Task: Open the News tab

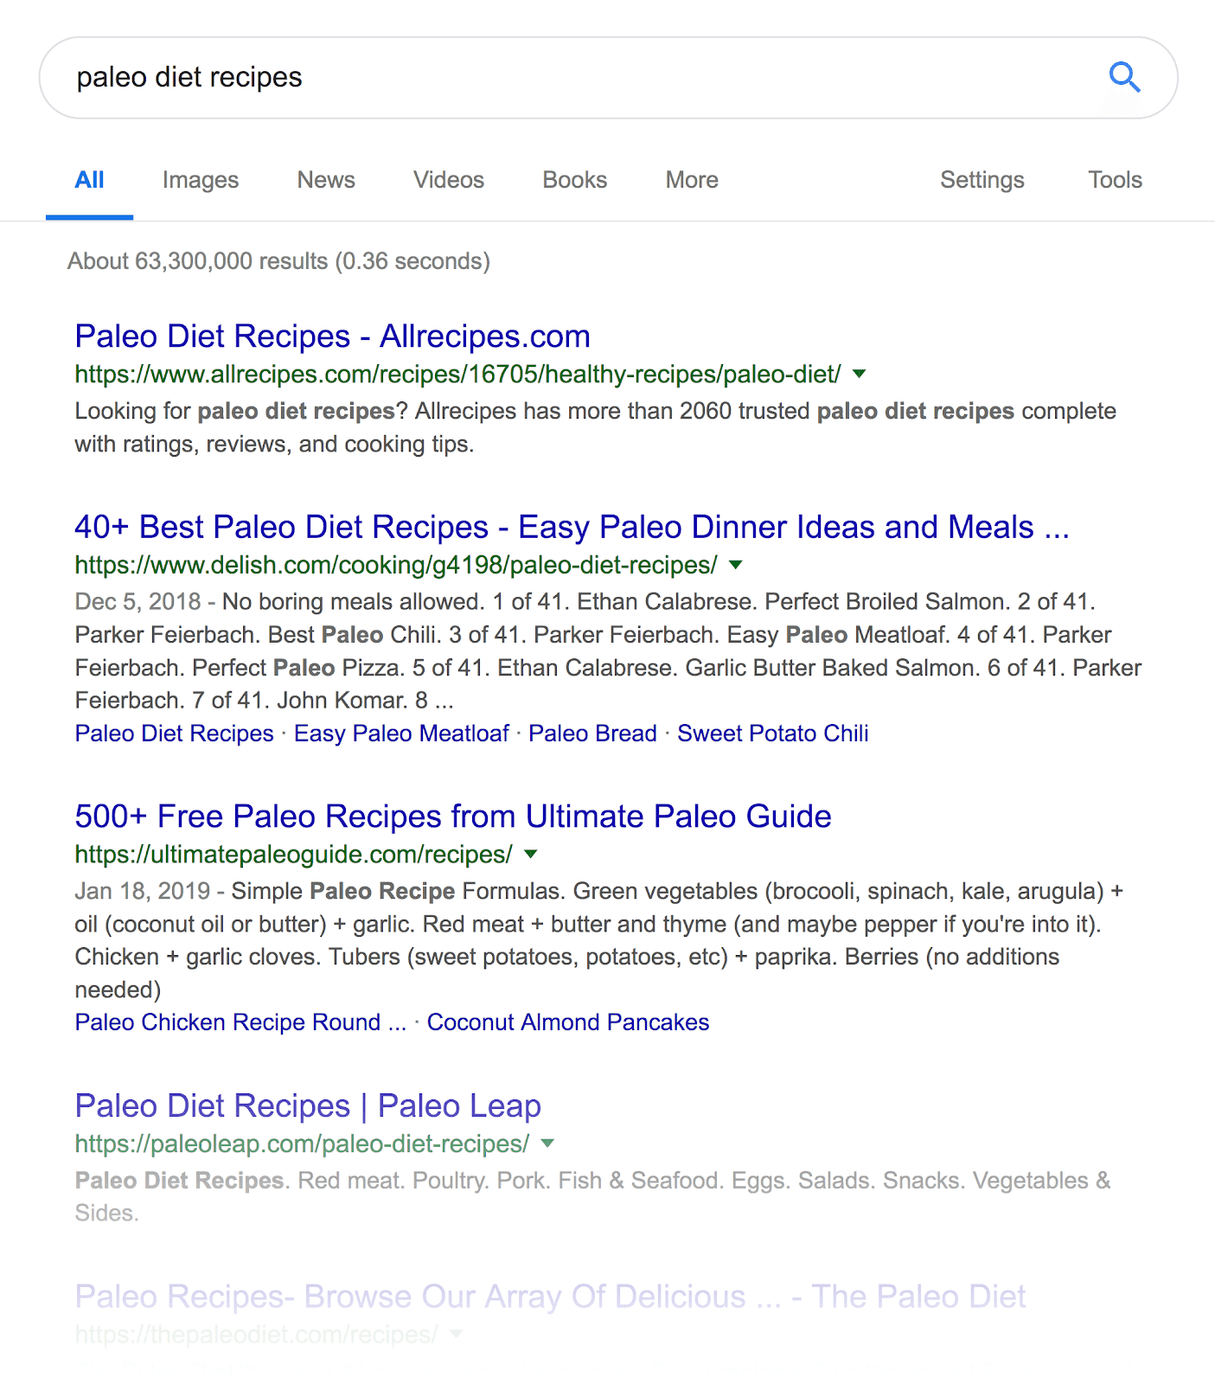Action: coord(326,180)
